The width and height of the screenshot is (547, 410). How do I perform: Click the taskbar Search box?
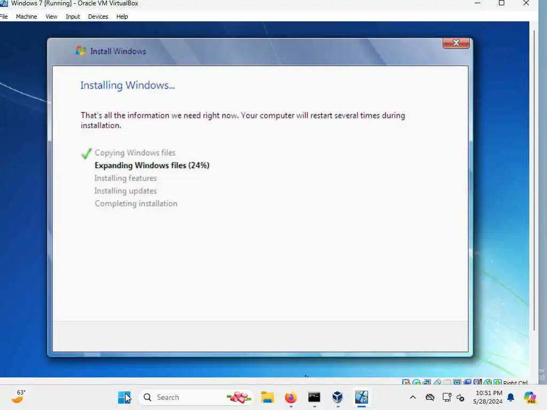click(196, 397)
